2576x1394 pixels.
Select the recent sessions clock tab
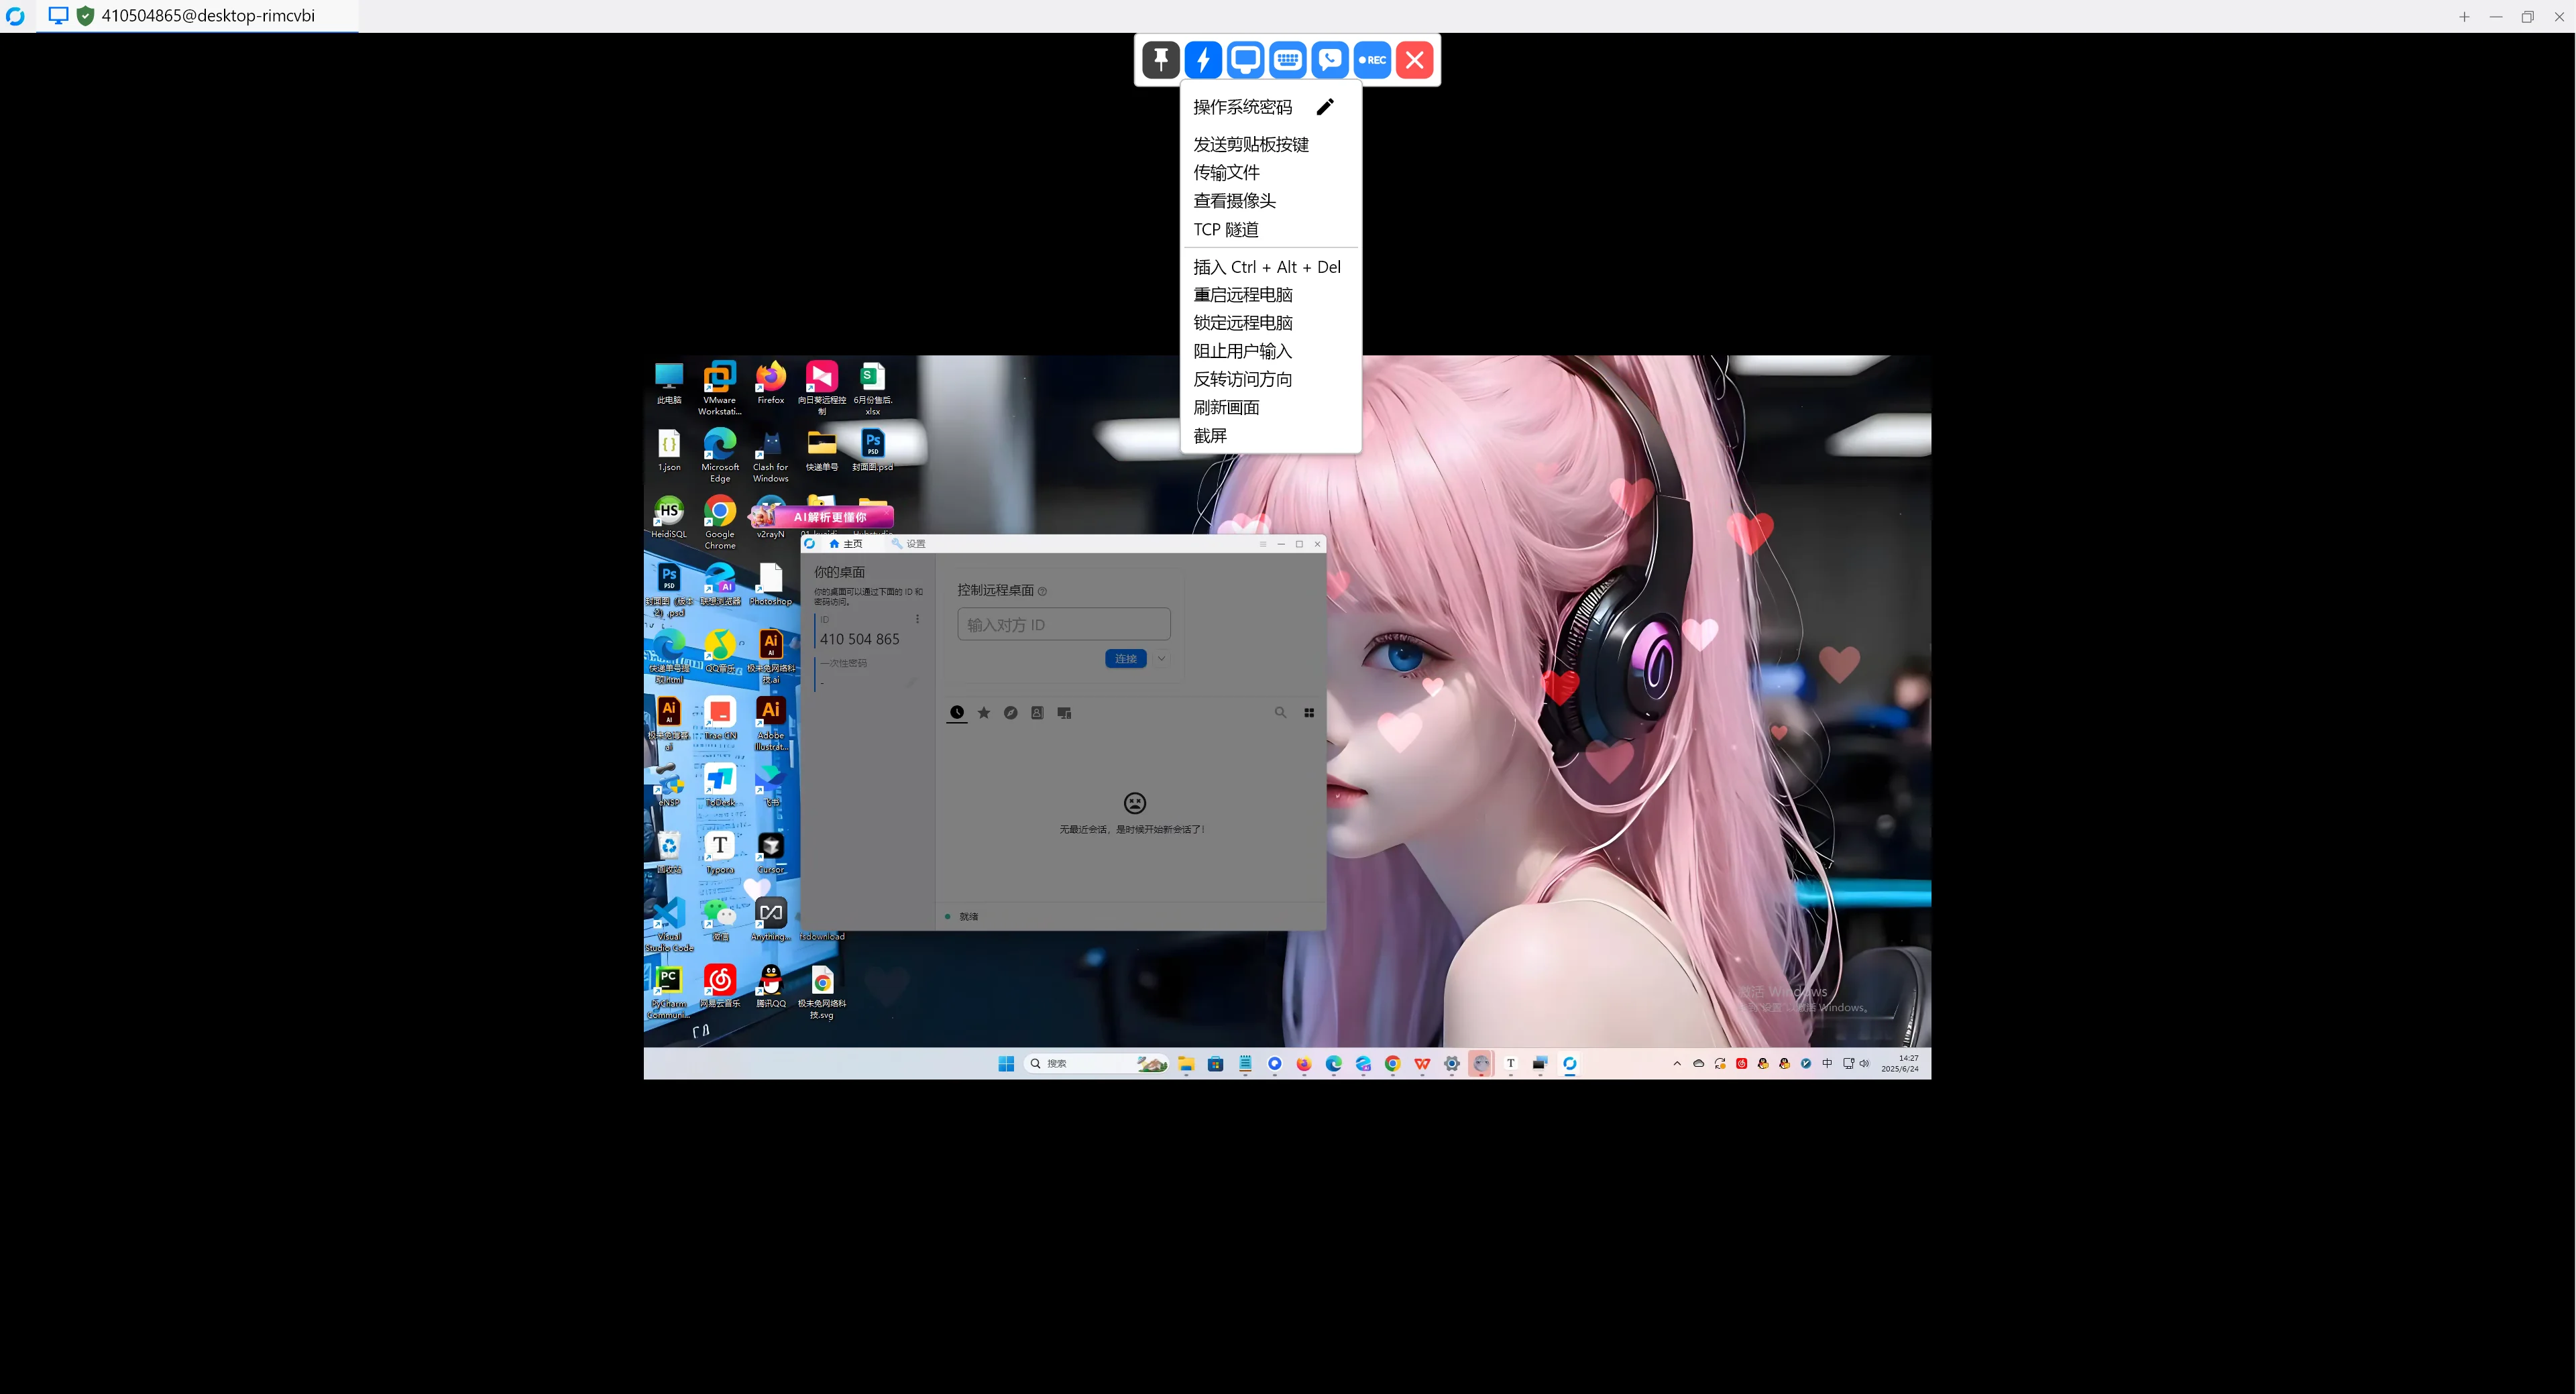pyautogui.click(x=957, y=713)
